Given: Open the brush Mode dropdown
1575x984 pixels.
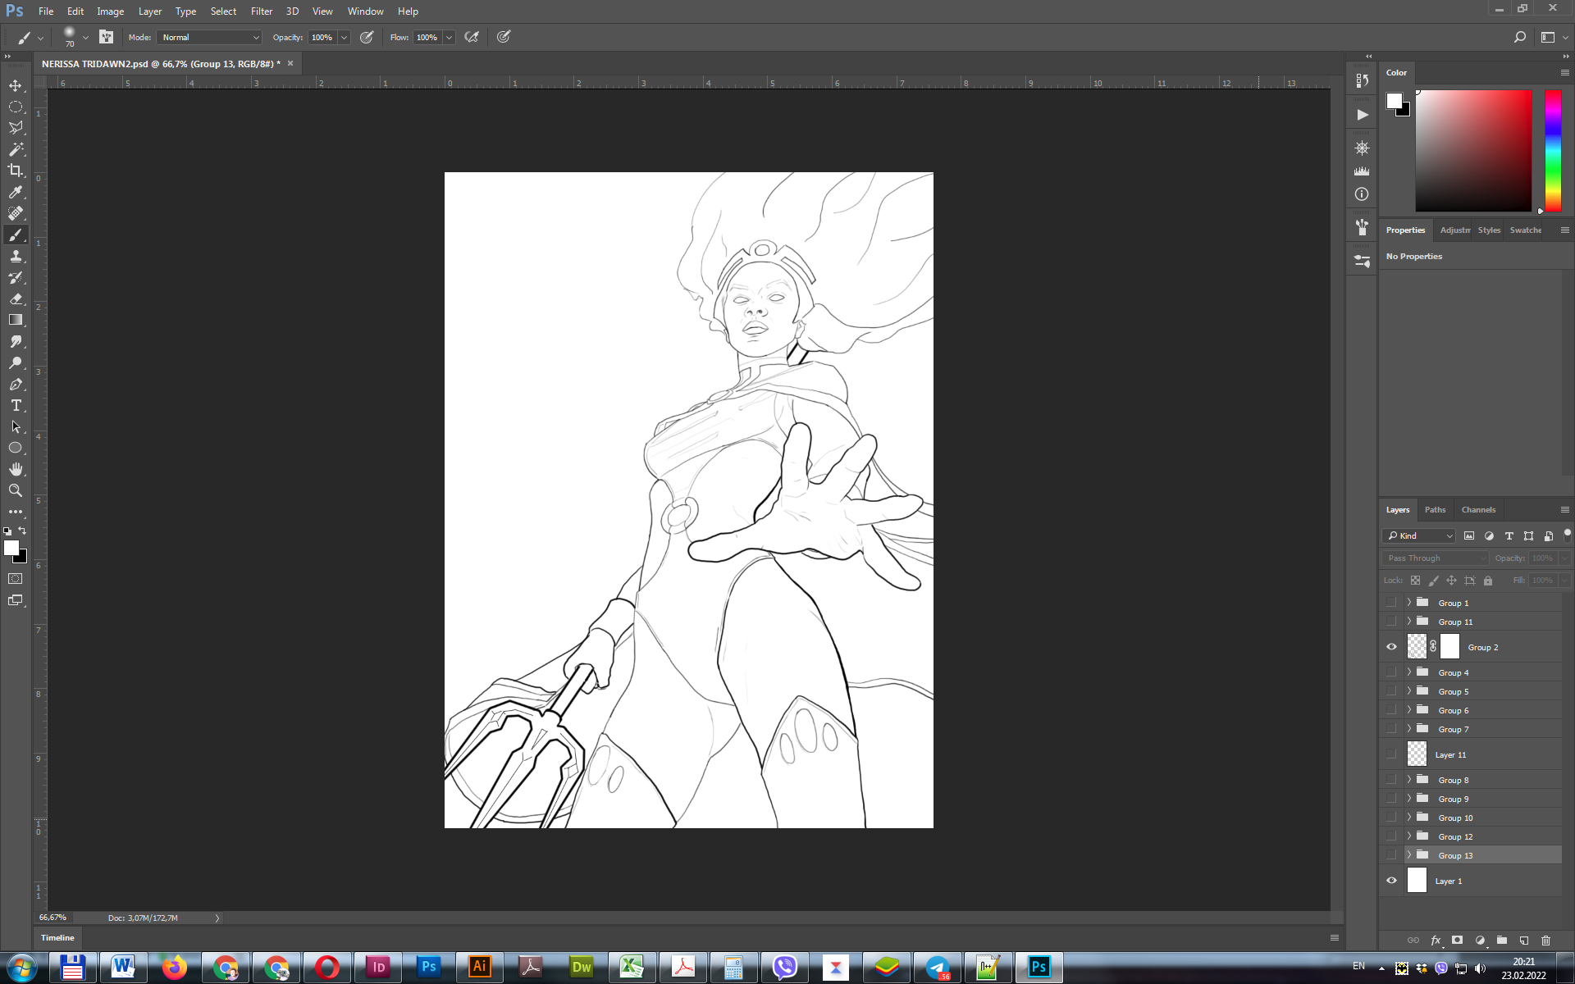Looking at the screenshot, I should point(209,37).
